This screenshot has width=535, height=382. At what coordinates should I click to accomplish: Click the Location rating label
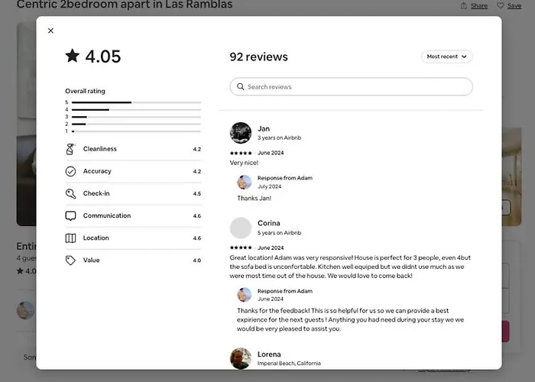point(96,238)
